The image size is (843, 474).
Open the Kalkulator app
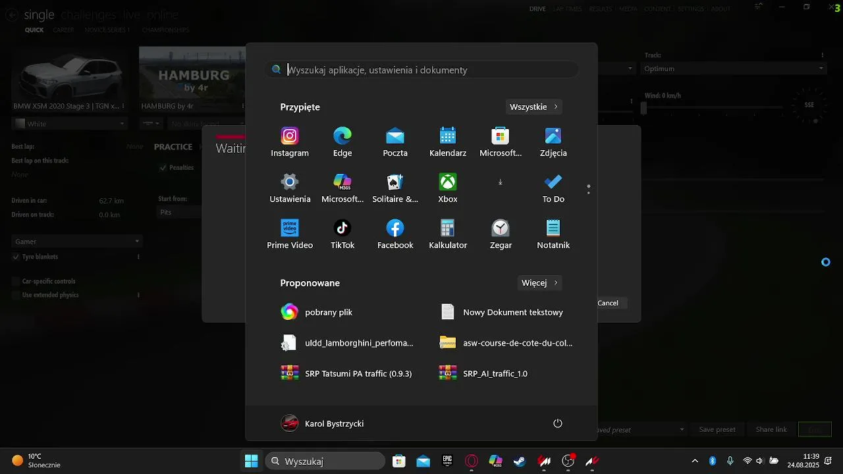click(448, 234)
